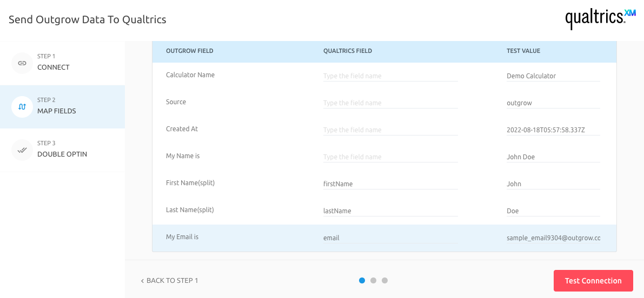Click the John Doe test value field
The width and height of the screenshot is (644, 298).
pyautogui.click(x=553, y=157)
